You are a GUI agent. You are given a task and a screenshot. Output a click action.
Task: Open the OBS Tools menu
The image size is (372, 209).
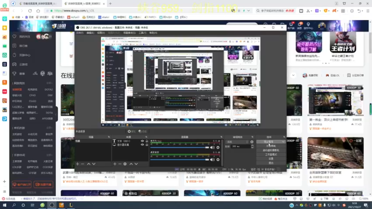tap(142, 33)
